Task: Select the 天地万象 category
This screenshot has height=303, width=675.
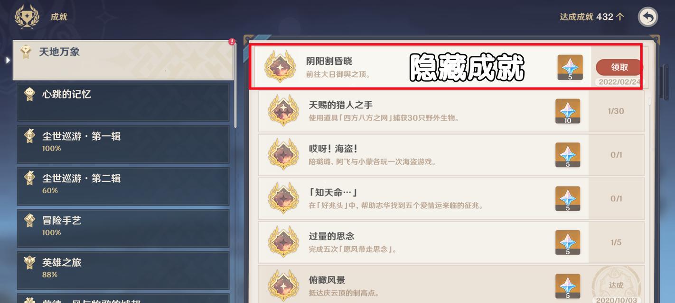Action: click(x=123, y=60)
